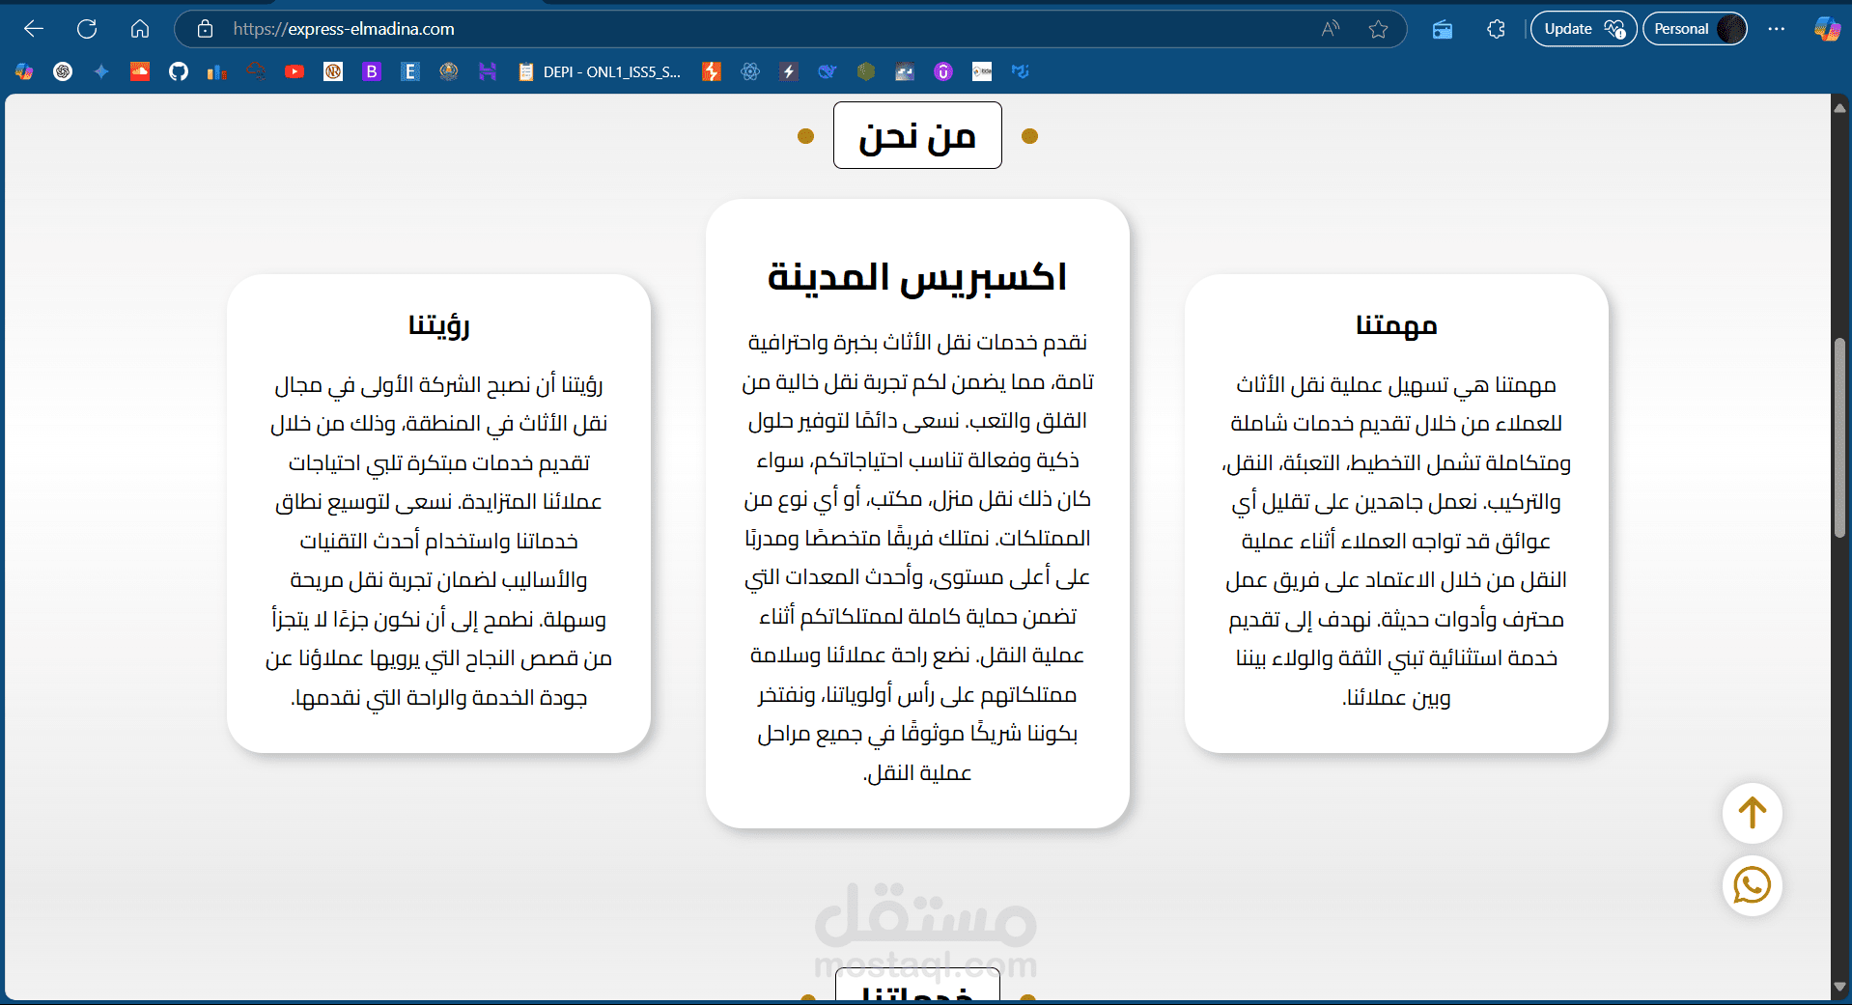Viewport: 1852px width, 1005px height.
Task: Open the blue radio icon in the toolbar
Action: tap(1443, 29)
